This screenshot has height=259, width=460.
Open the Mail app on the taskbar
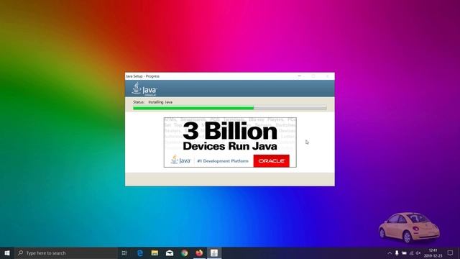pos(170,253)
